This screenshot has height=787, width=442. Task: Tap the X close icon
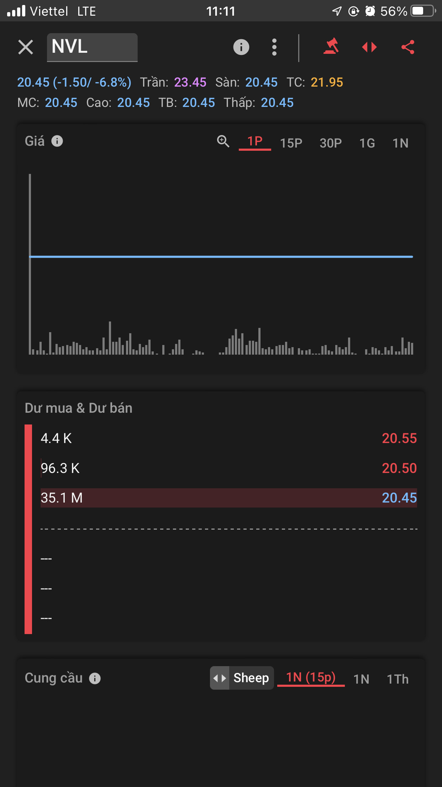pyautogui.click(x=26, y=47)
